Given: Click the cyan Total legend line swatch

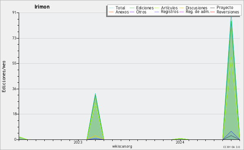Looking at the screenshot, I should tap(111, 8).
